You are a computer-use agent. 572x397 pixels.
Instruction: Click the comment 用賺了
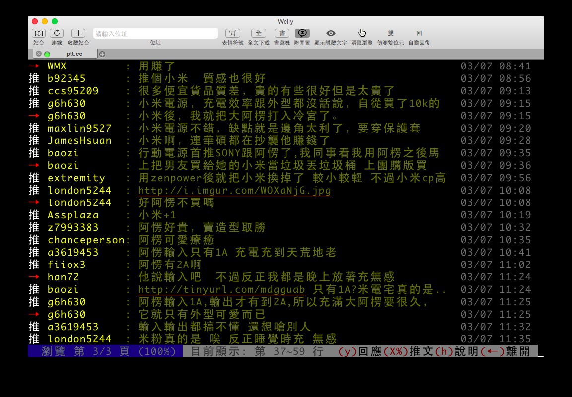coord(157,66)
